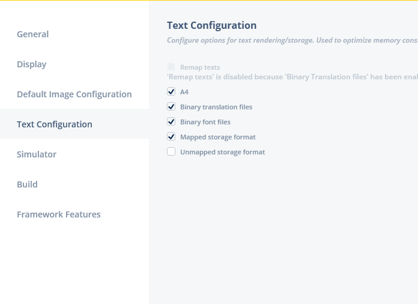This screenshot has height=304, width=418.
Task: Click the 'Binary font files' label text
Action: pos(205,122)
